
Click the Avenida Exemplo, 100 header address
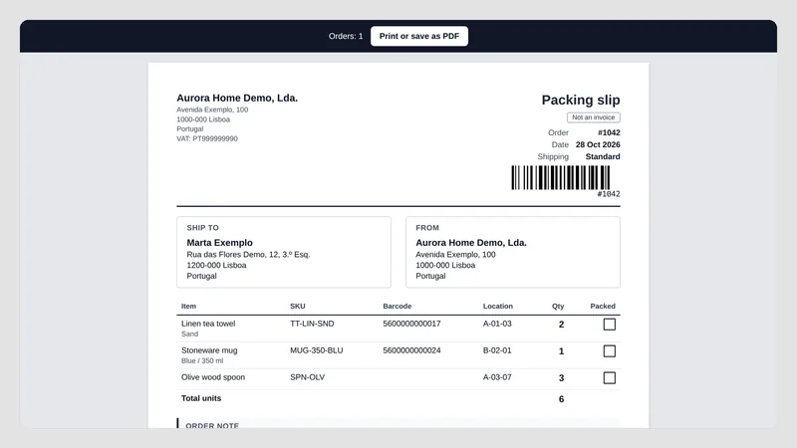(212, 110)
